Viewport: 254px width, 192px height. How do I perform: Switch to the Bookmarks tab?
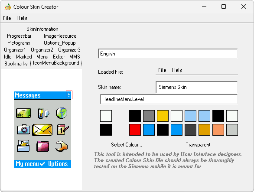[x=16, y=64]
